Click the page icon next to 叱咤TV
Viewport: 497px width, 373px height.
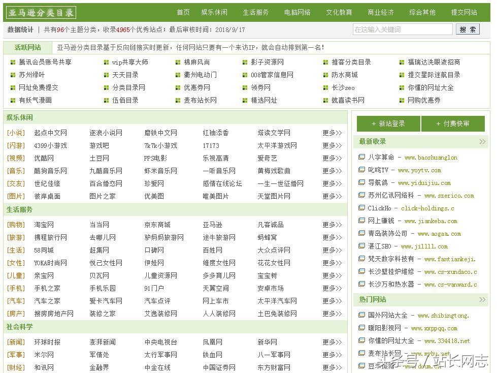click(361, 170)
